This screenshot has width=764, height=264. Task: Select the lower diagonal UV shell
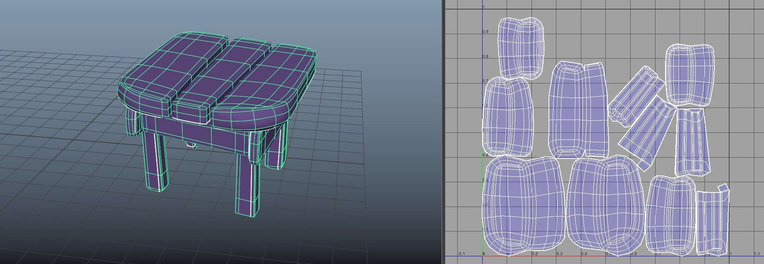pyautogui.click(x=648, y=133)
